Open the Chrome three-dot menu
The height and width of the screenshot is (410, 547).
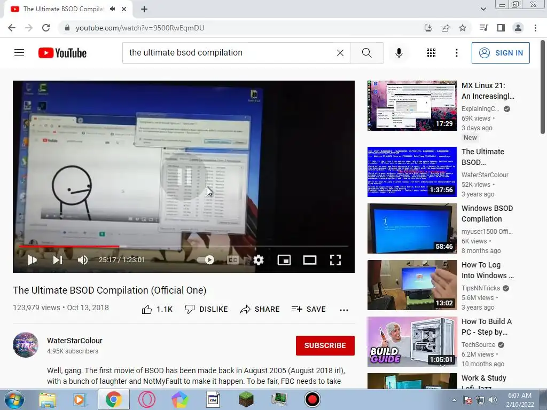[x=535, y=28]
